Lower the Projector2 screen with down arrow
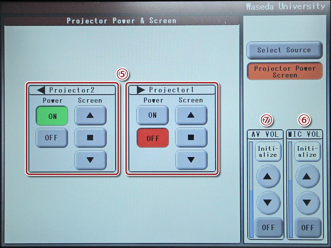331x248 pixels. pyautogui.click(x=90, y=160)
